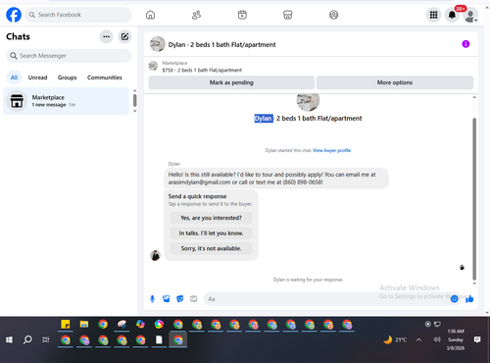Viewport: 490px width, 363px height.
Task: Send quick response "In talks. I'll let you know."
Action: click(x=211, y=233)
